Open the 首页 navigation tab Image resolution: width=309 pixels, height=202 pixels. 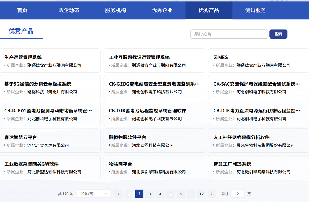pos(22,10)
